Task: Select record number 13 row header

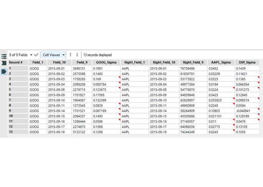Action: click(18, 132)
